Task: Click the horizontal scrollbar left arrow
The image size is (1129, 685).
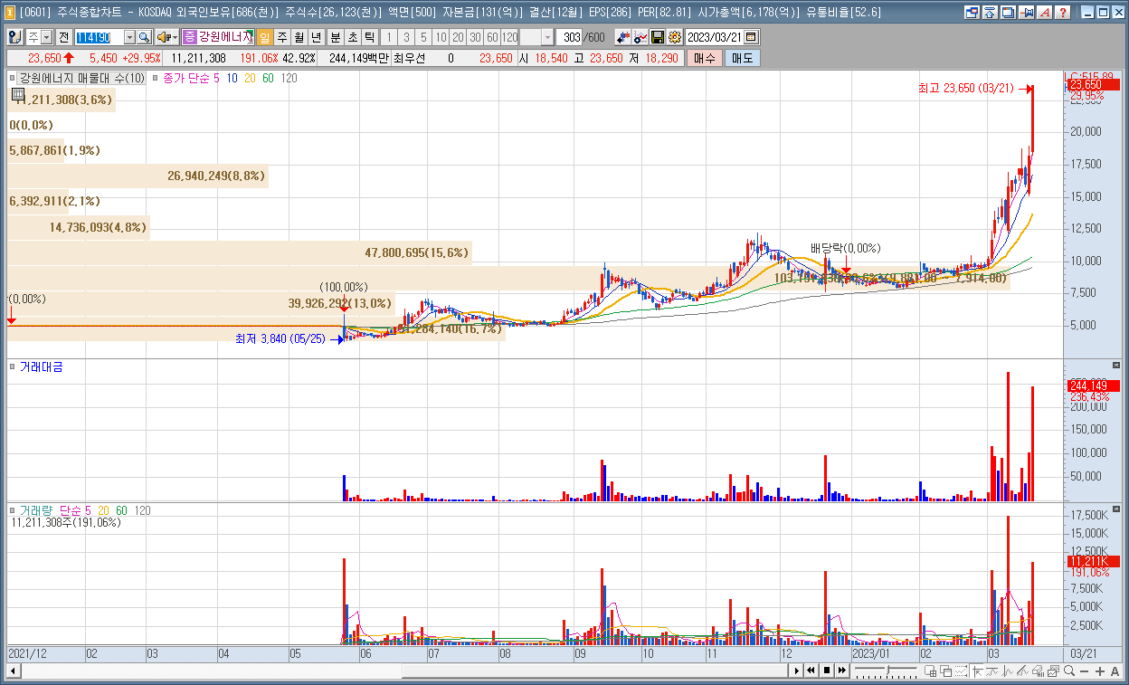Action: [x=13, y=671]
